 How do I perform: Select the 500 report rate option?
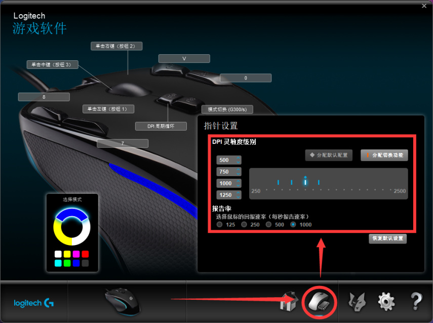pos(268,224)
